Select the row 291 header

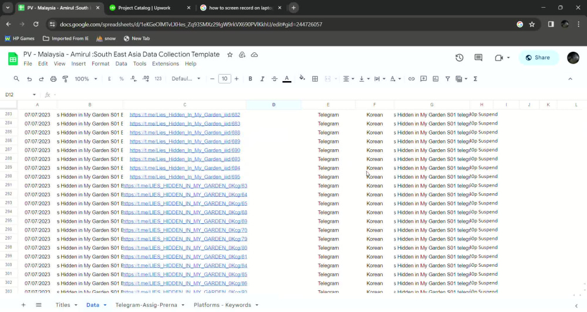pos(9,185)
